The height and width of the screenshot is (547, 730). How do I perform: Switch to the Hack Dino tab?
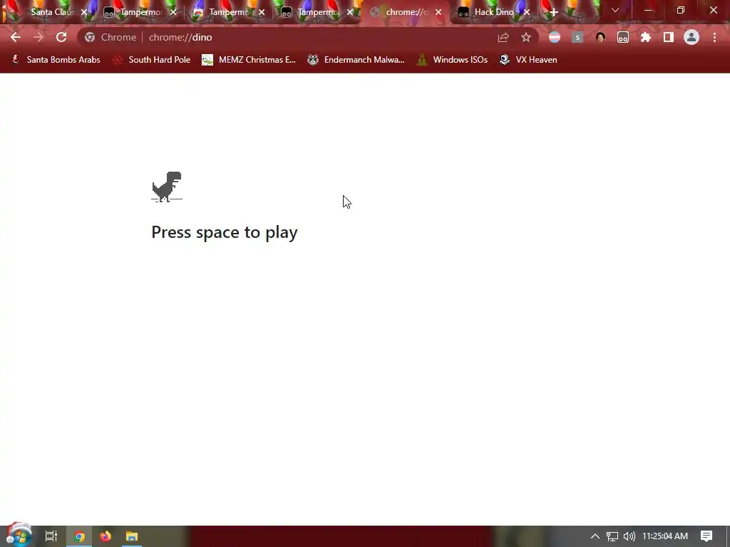pyautogui.click(x=493, y=12)
